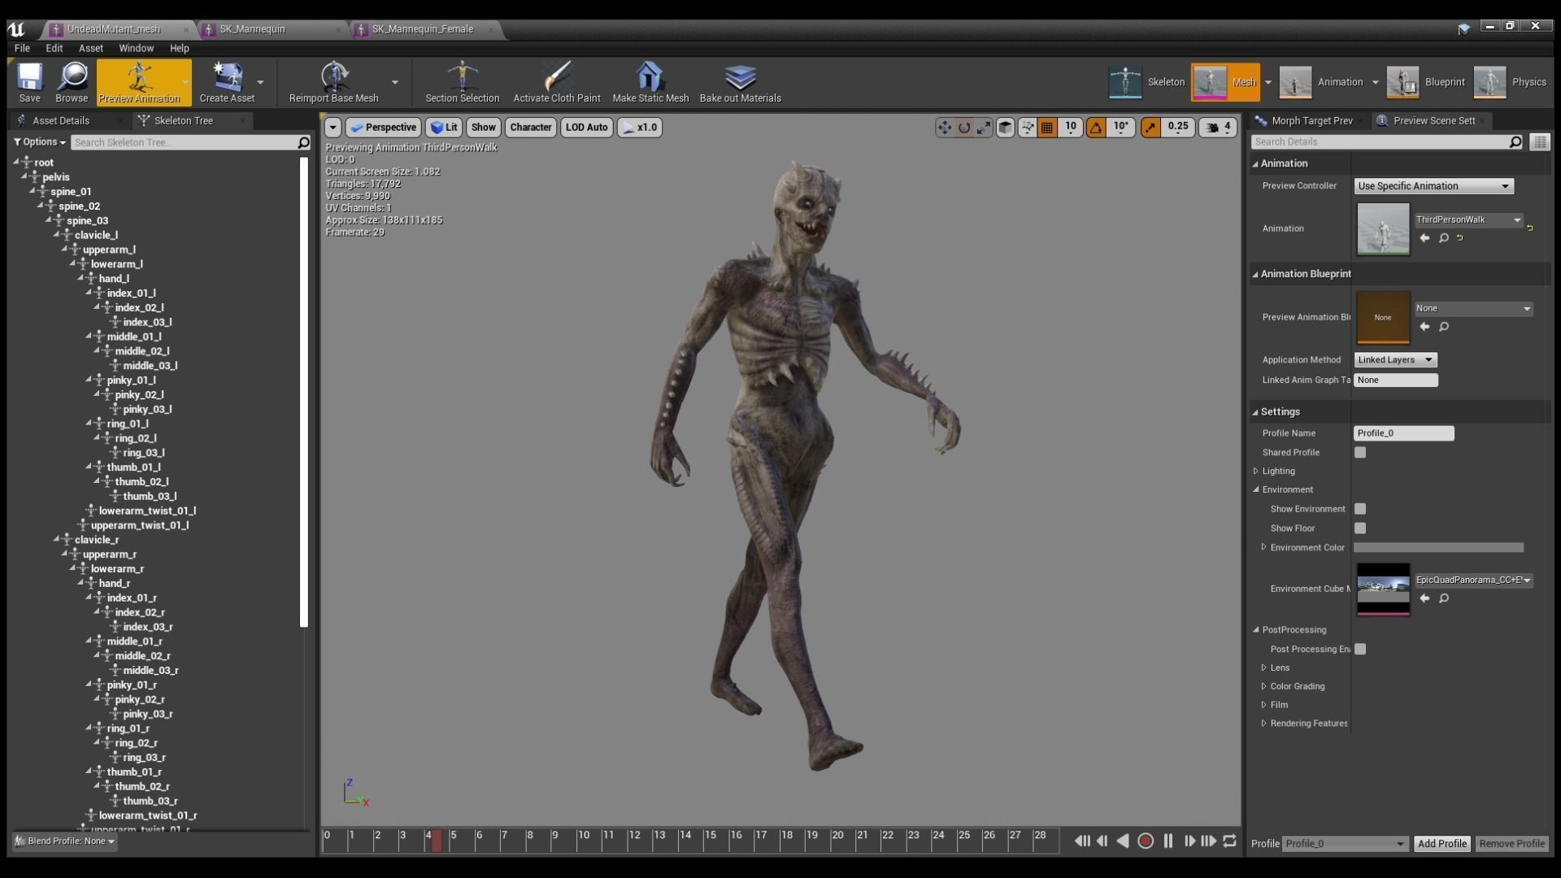
Task: Click the playback speed x1.0 control
Action: pyautogui.click(x=640, y=128)
